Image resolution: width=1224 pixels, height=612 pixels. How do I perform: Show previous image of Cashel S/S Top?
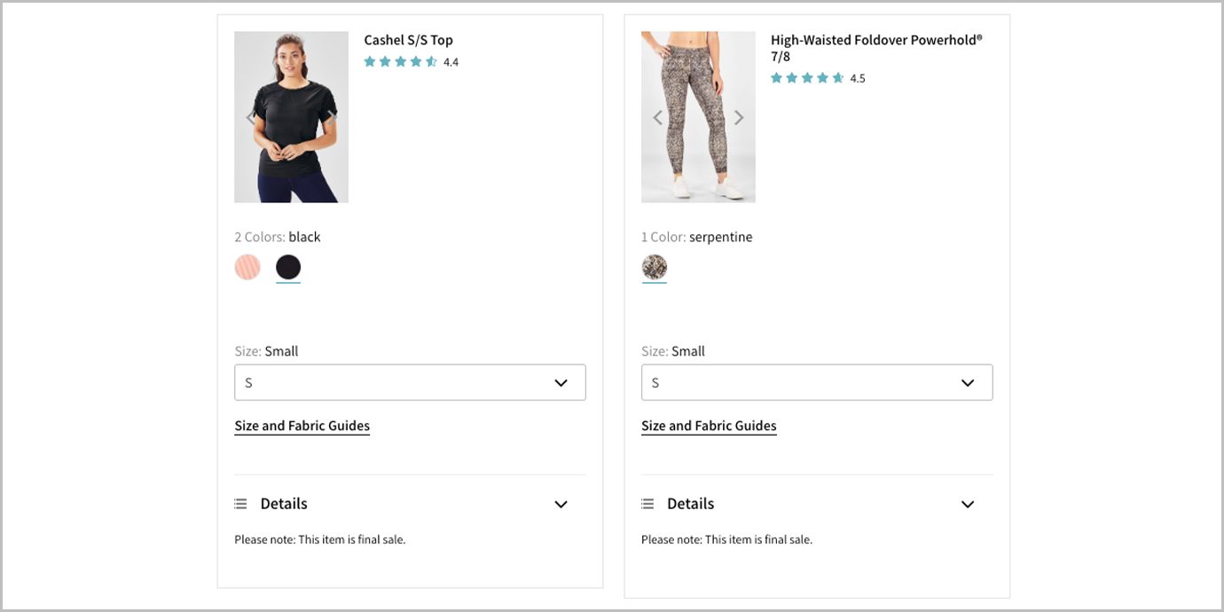point(250,117)
